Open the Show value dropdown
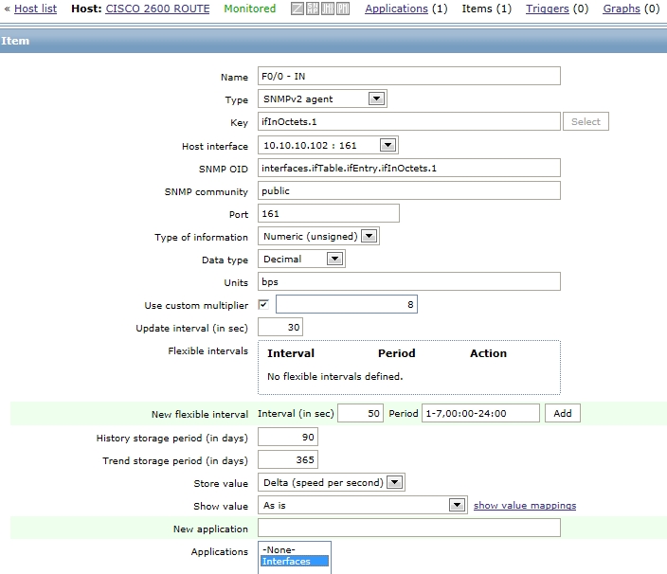The image size is (667, 574). (363, 505)
